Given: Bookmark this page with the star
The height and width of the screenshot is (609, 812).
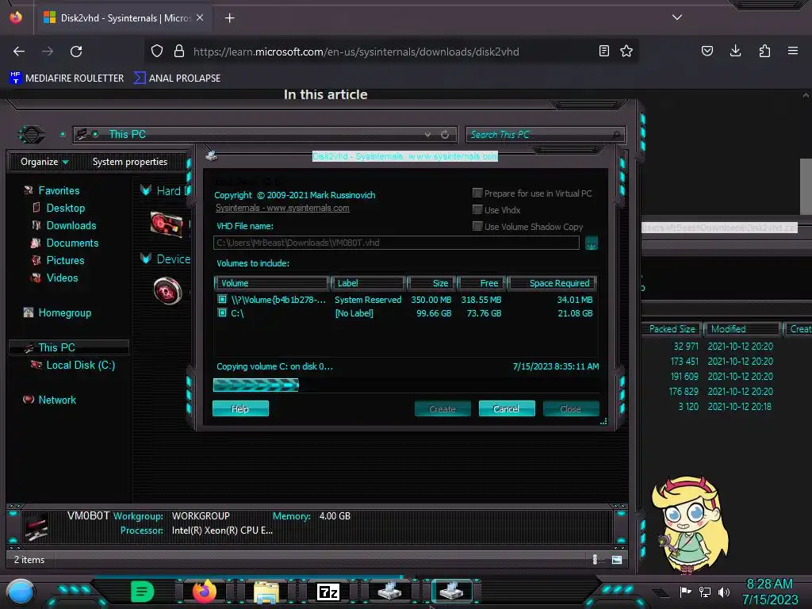Looking at the screenshot, I should [626, 52].
